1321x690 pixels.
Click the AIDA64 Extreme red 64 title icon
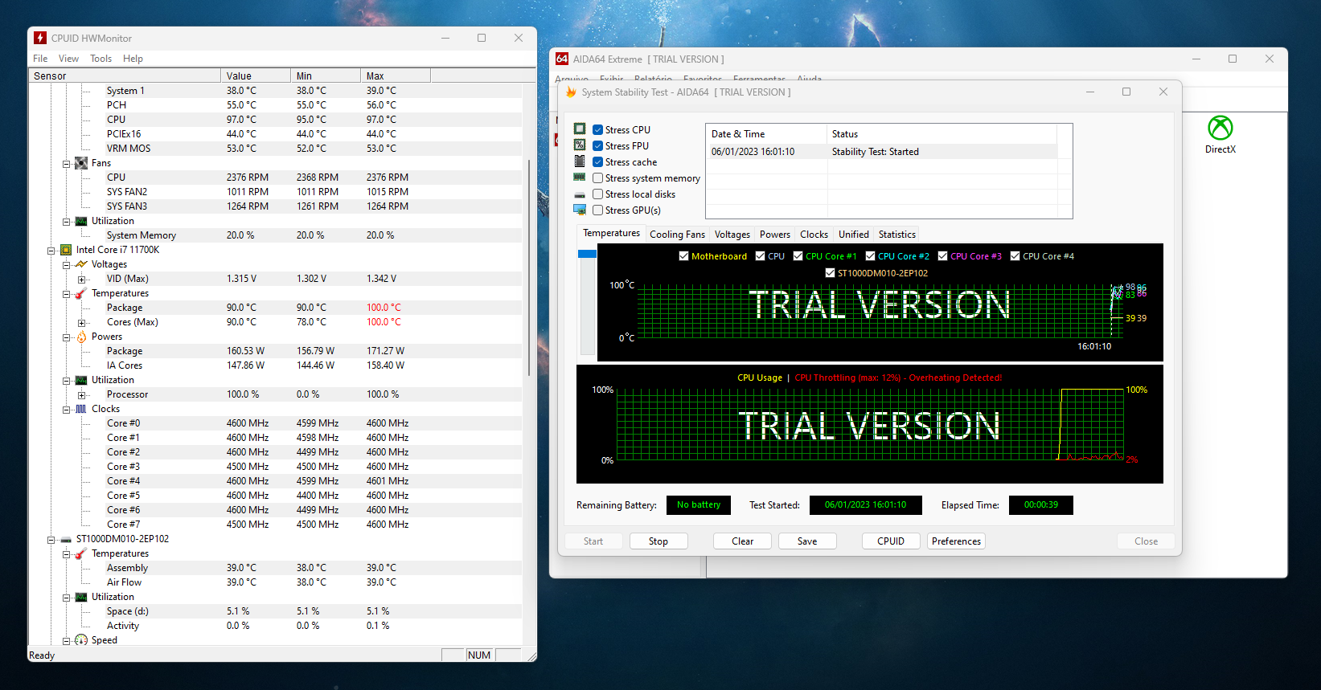pyautogui.click(x=562, y=59)
